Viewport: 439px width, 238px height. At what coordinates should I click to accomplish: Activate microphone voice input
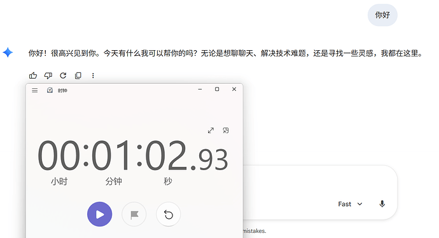(382, 204)
